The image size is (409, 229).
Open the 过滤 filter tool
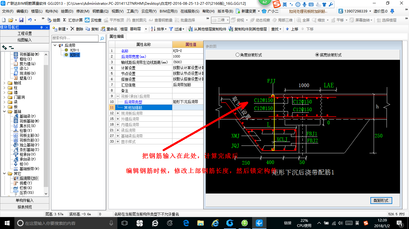tap(176, 29)
